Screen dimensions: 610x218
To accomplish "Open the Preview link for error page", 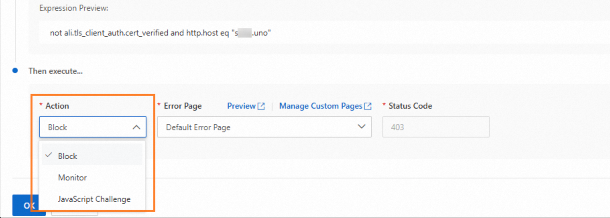I will tap(241, 106).
